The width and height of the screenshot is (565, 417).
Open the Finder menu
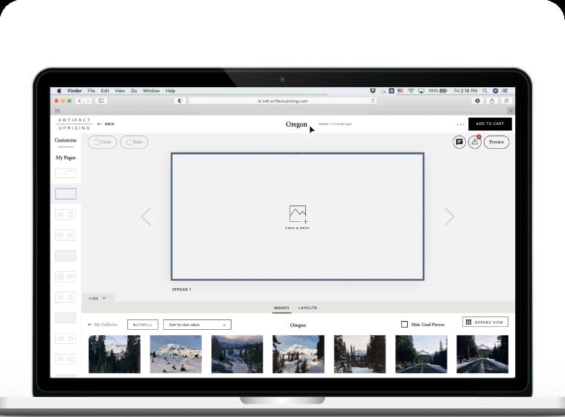[74, 91]
